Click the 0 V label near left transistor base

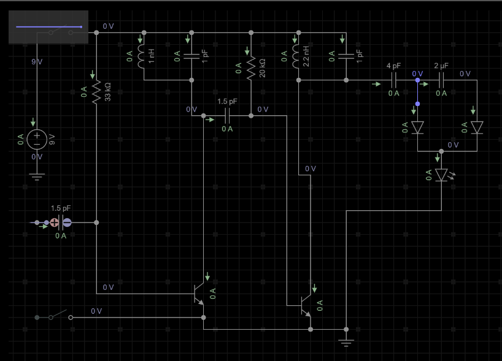(108, 287)
